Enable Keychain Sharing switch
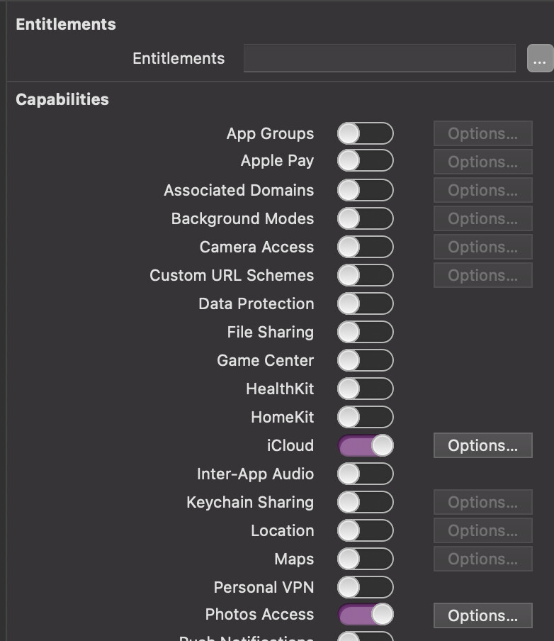This screenshot has width=554, height=641. [365, 502]
